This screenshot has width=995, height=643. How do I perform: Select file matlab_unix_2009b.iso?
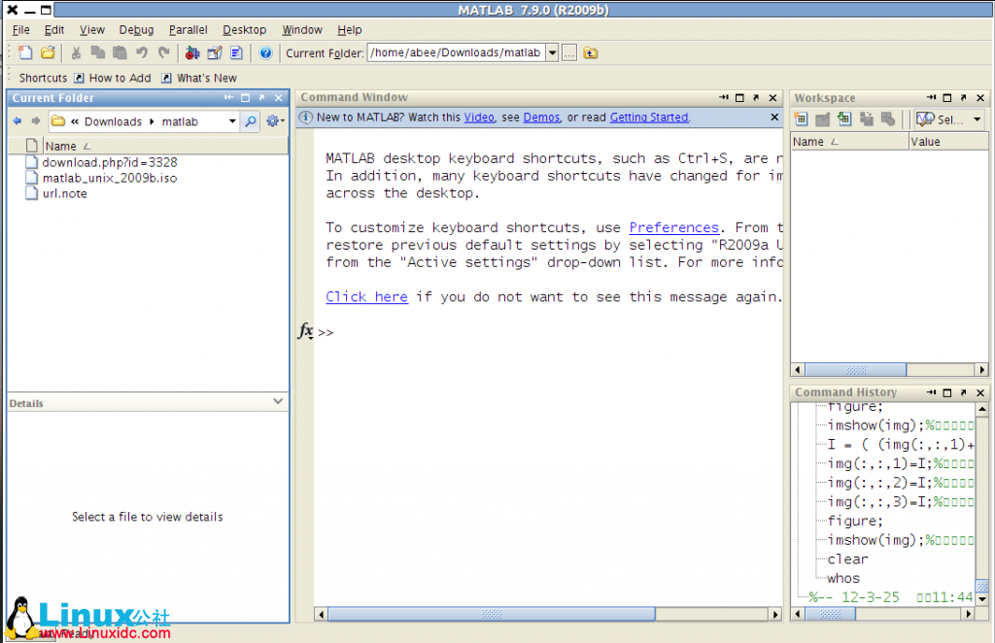[x=110, y=178]
